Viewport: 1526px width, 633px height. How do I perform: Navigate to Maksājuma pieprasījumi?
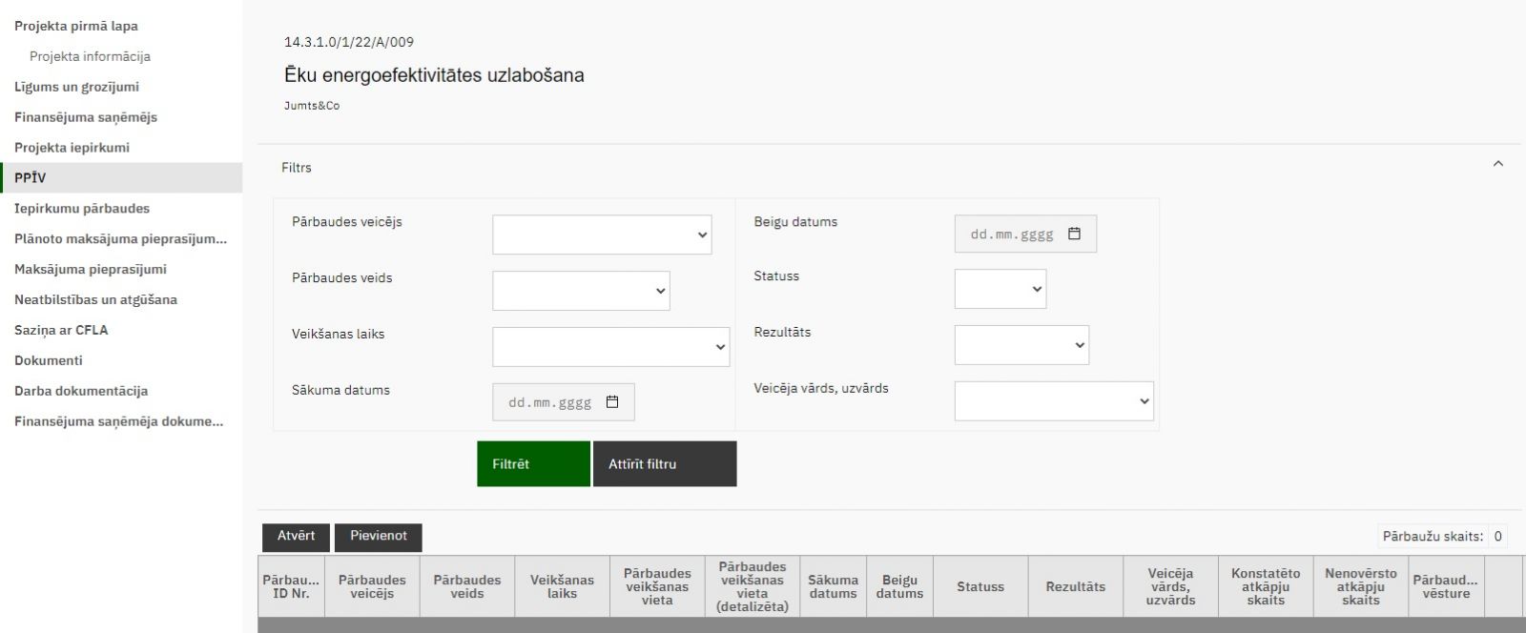pos(91,269)
